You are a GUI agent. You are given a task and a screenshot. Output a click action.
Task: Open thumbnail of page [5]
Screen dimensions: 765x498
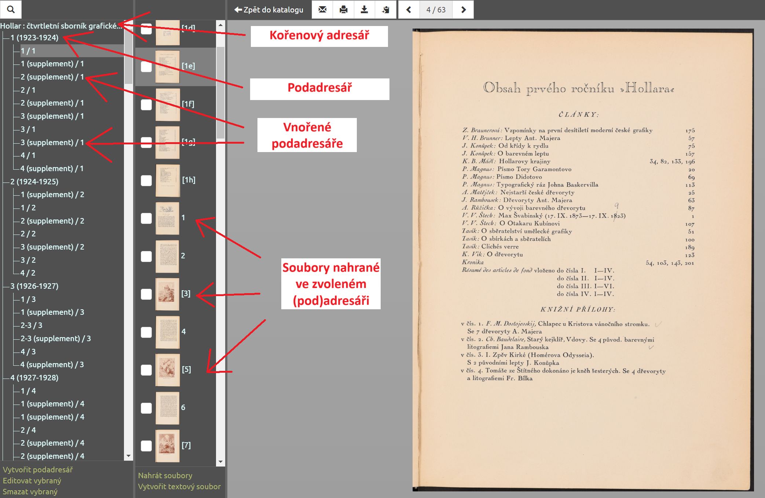coord(168,370)
